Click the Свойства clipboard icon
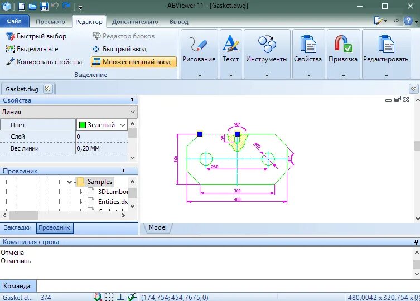This screenshot has height=301, width=420. (308, 44)
